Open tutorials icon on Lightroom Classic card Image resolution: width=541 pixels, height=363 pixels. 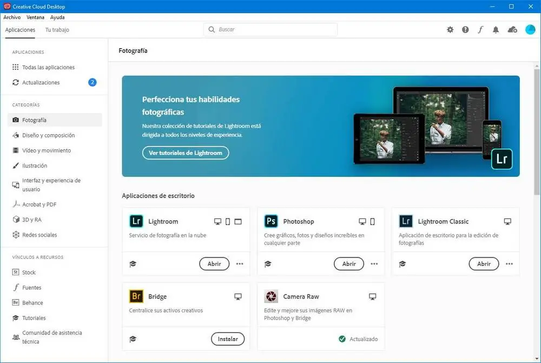pyautogui.click(x=403, y=264)
